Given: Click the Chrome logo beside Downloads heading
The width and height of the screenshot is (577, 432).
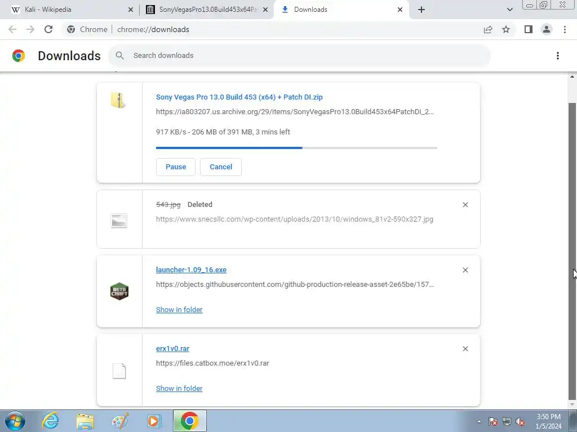Looking at the screenshot, I should coord(19,56).
